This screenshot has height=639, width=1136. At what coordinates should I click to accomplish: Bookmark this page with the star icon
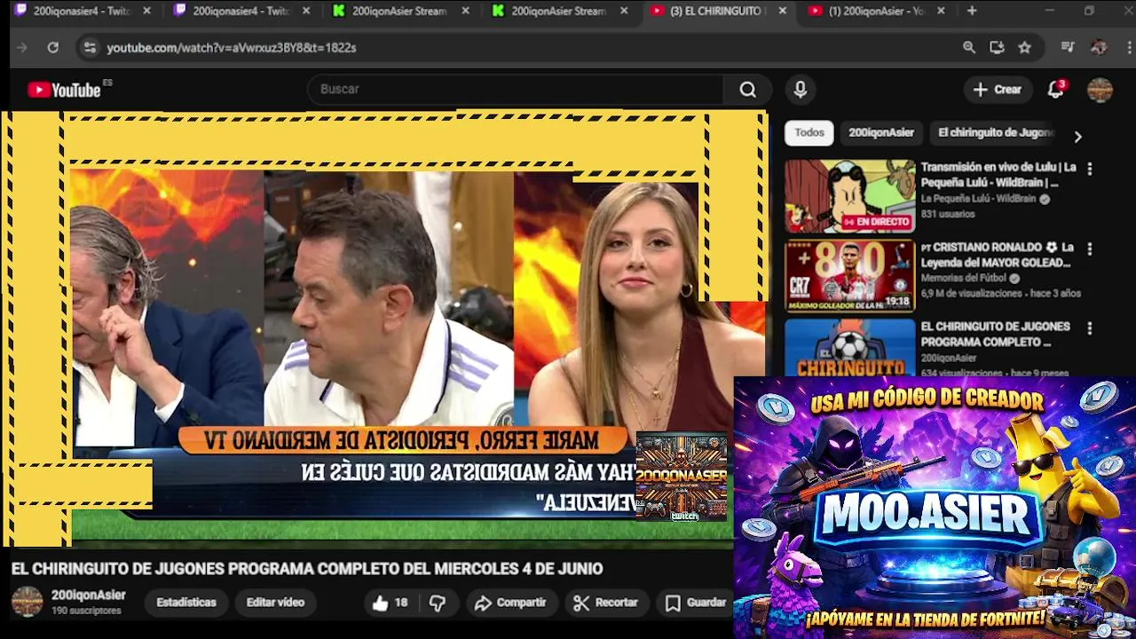[x=1024, y=48]
